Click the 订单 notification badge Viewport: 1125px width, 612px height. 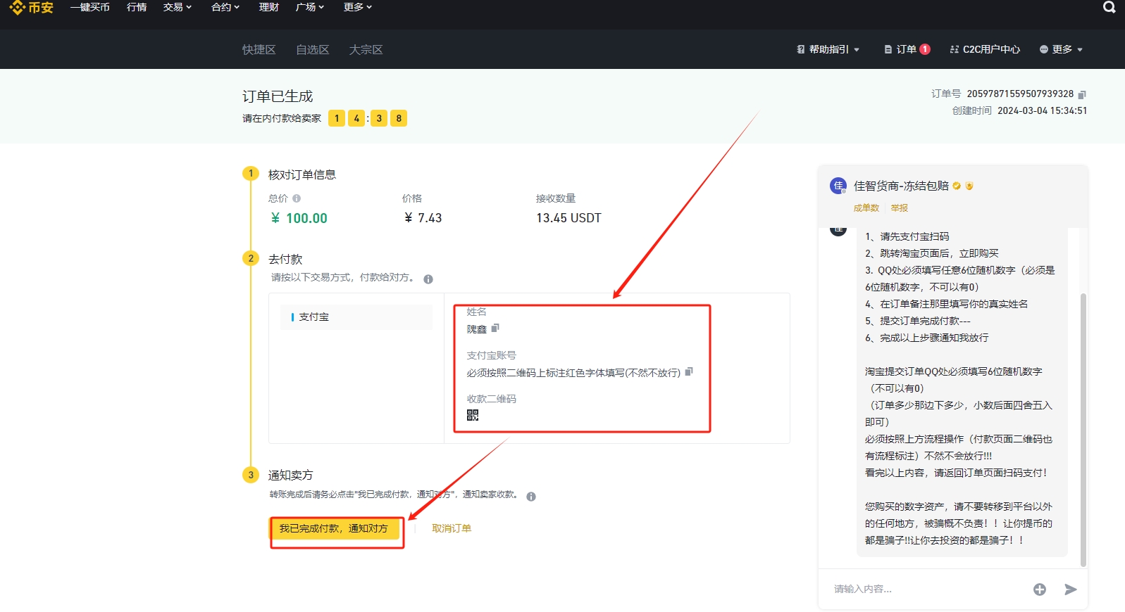point(925,49)
